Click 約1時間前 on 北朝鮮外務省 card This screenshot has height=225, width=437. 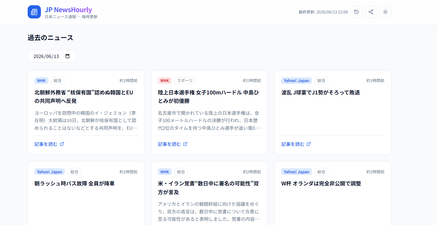click(129, 81)
